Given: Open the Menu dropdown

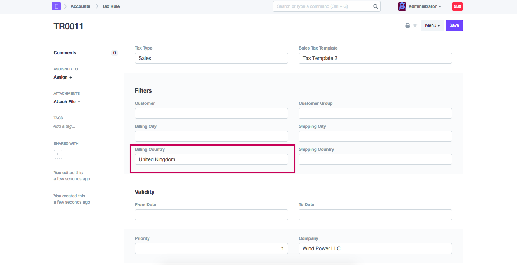Looking at the screenshot, I should tap(432, 25).
